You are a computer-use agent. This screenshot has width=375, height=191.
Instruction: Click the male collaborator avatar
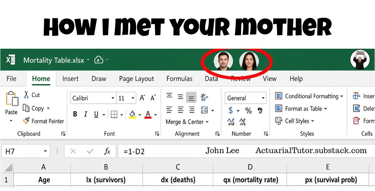(223, 61)
